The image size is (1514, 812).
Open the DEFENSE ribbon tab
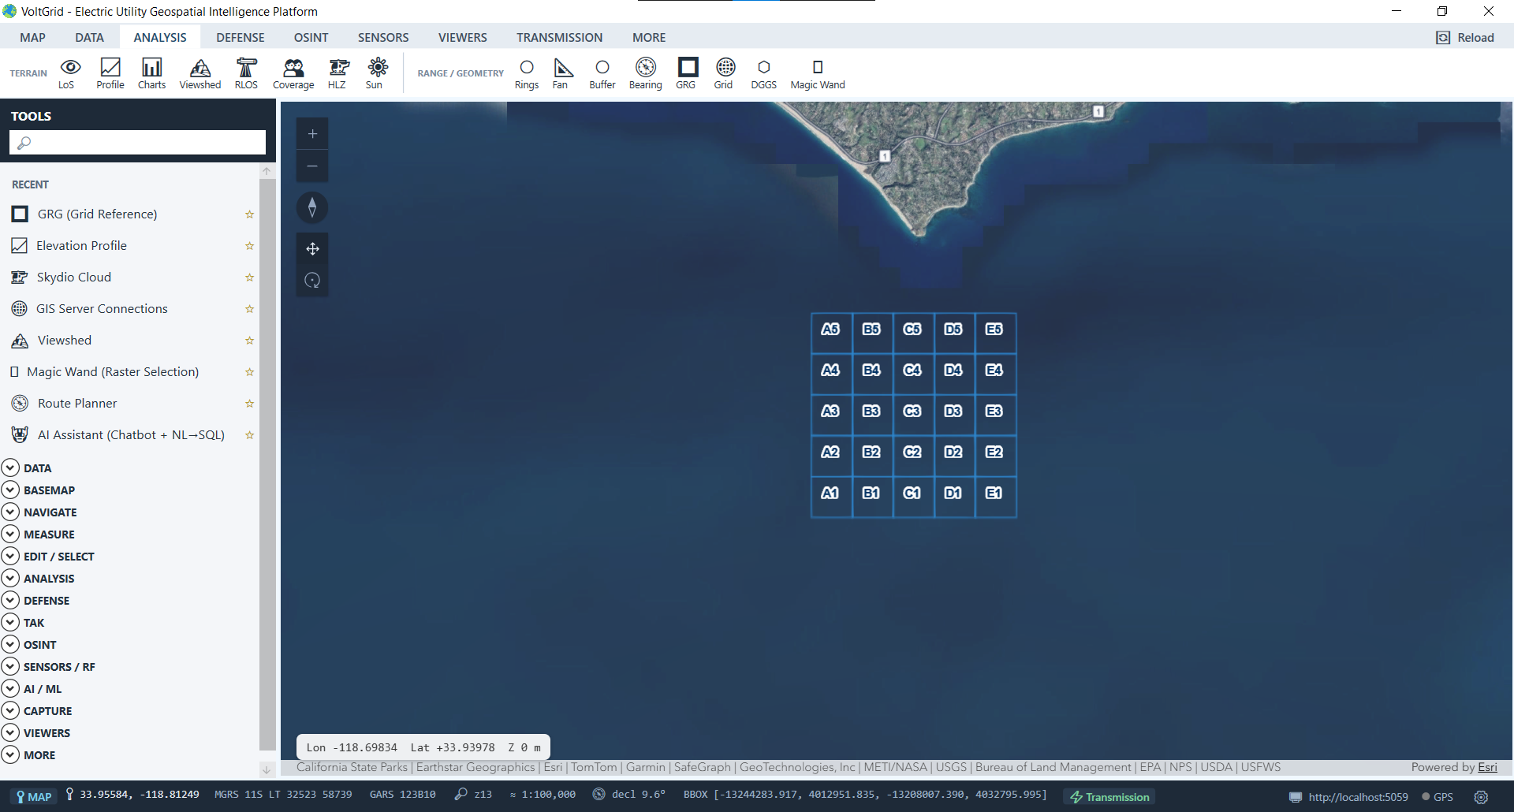[x=241, y=38]
